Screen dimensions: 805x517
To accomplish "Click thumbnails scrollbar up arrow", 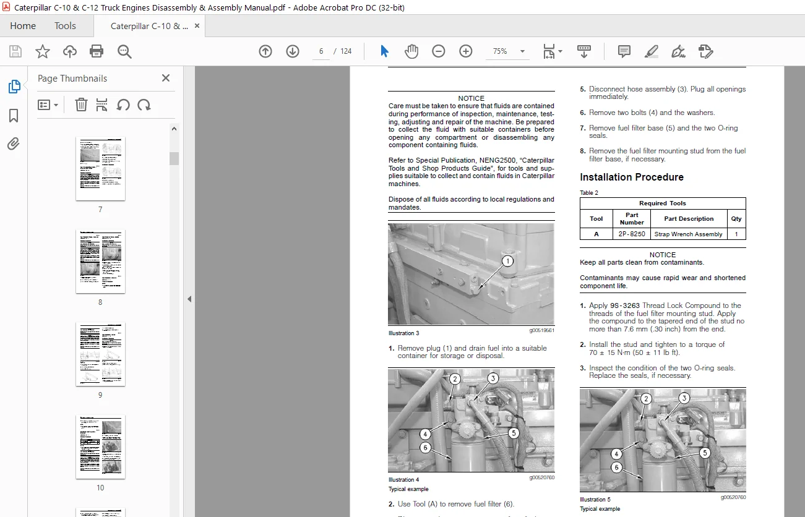I will (174, 129).
